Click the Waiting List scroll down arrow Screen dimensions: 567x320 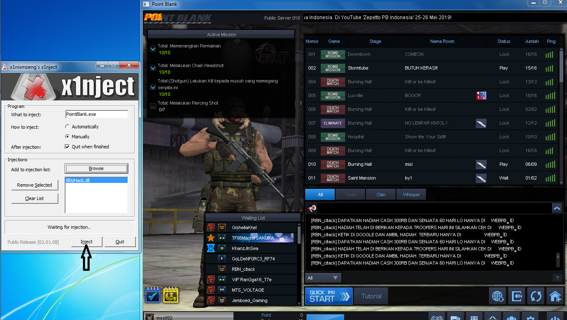[x=299, y=303]
